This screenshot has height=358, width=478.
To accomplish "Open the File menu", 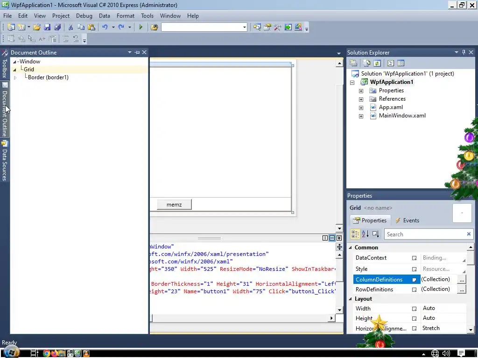I will (7, 16).
